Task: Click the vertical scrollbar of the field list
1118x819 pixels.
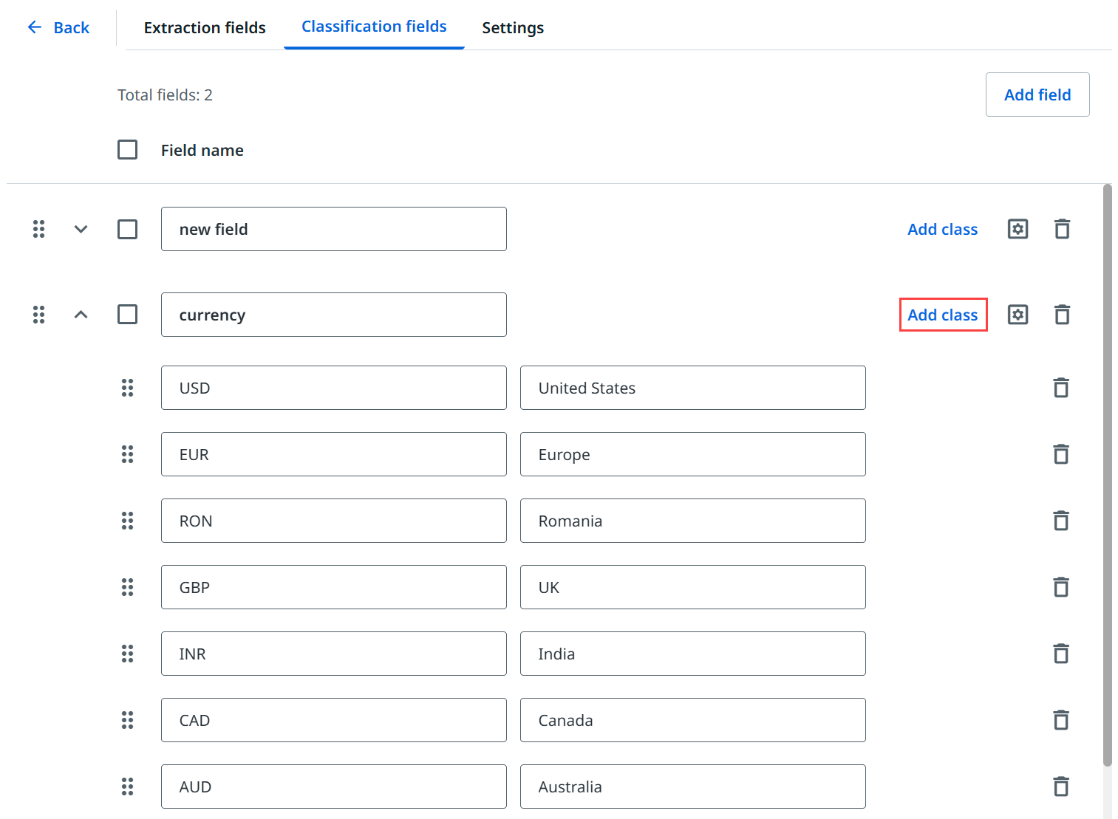Action: (1107, 473)
